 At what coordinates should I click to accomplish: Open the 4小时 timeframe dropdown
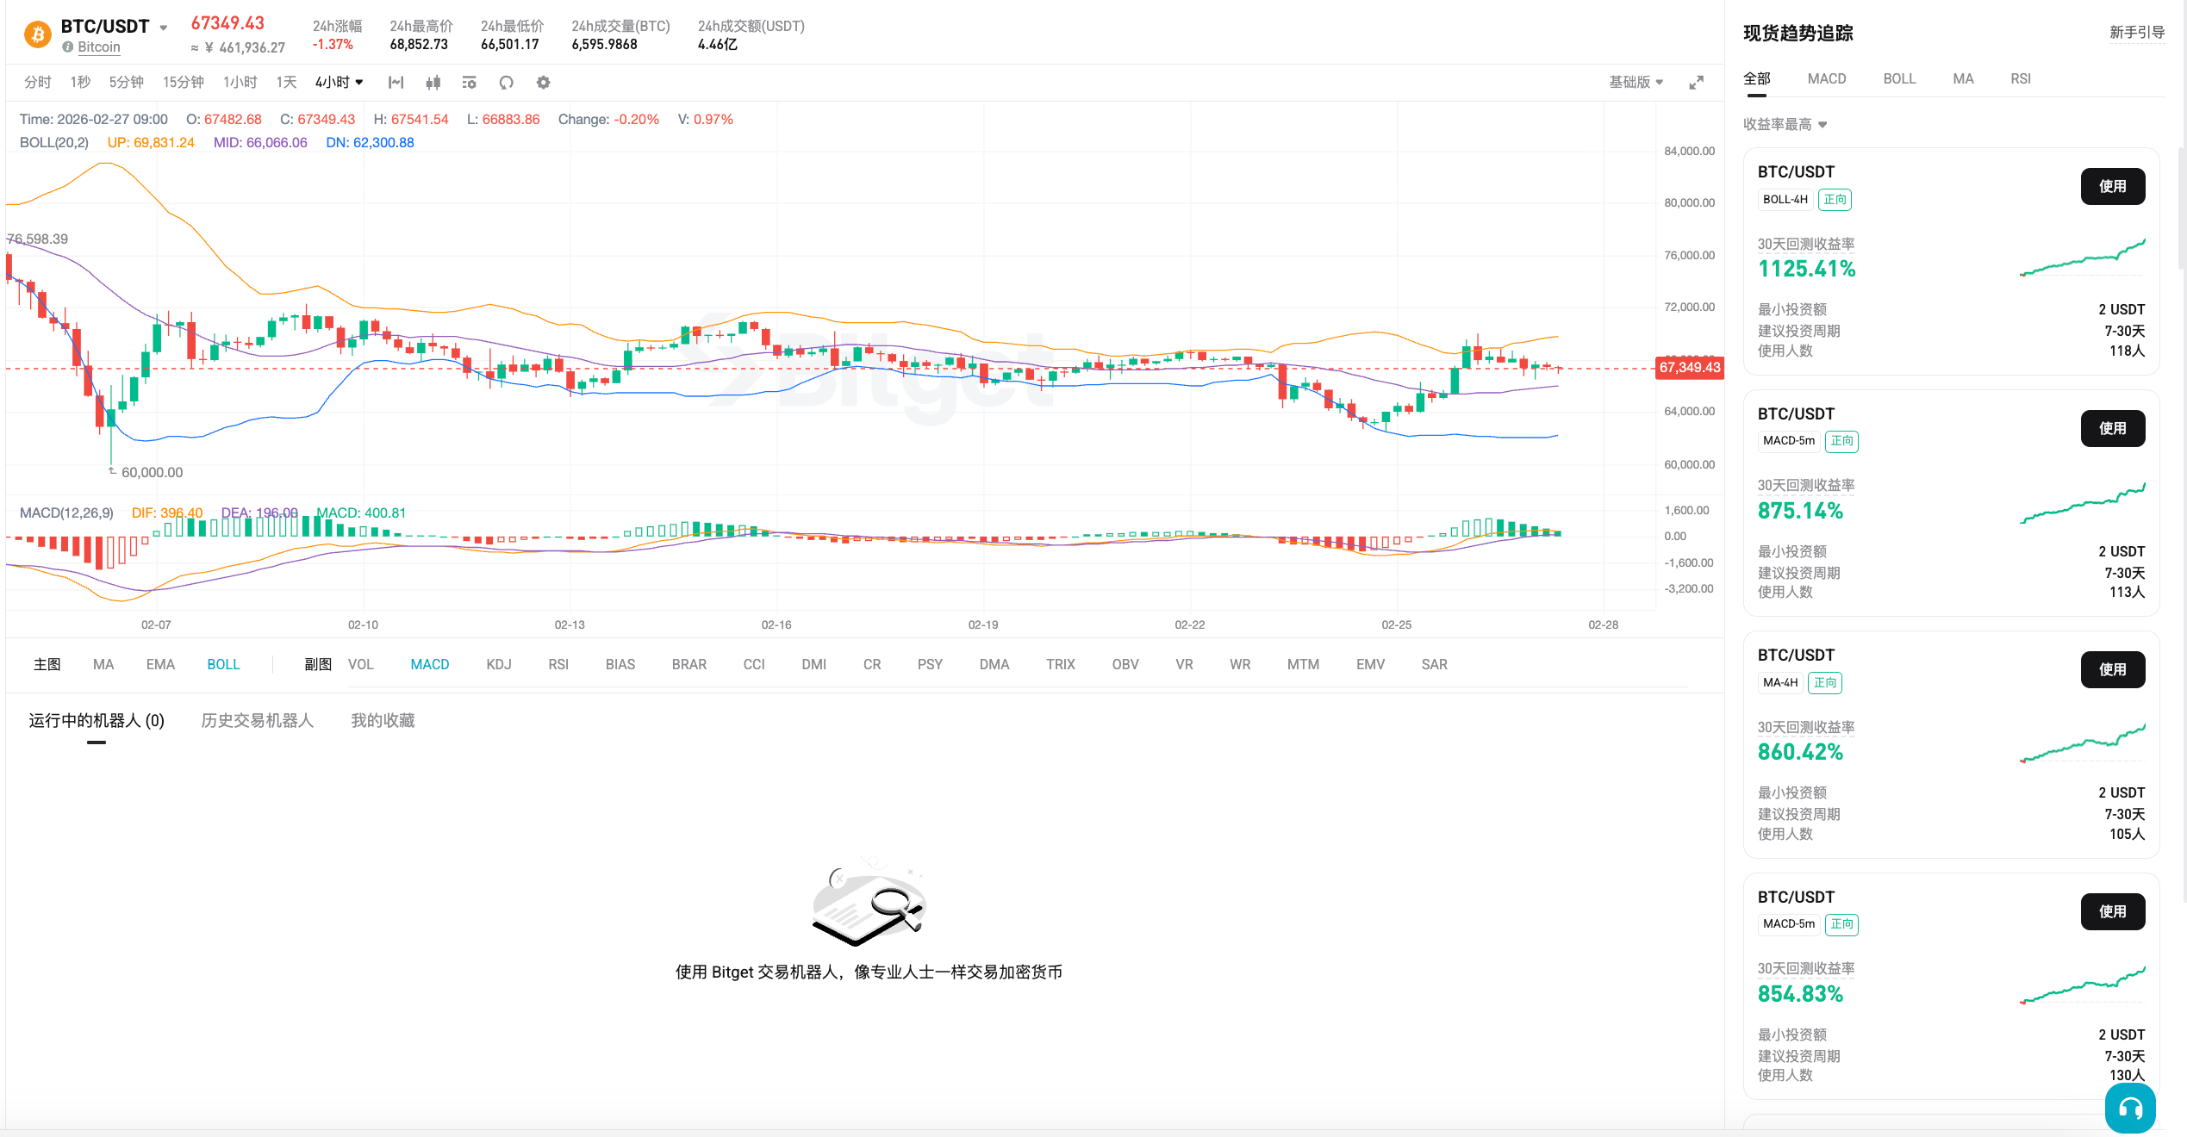(x=337, y=82)
